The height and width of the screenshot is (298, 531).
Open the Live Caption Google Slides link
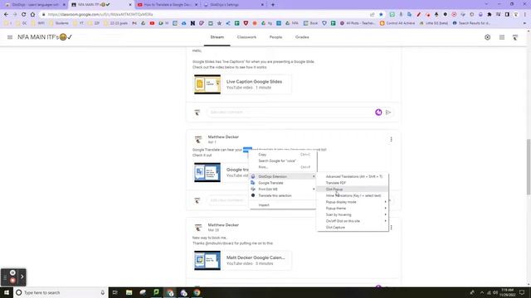(x=254, y=82)
